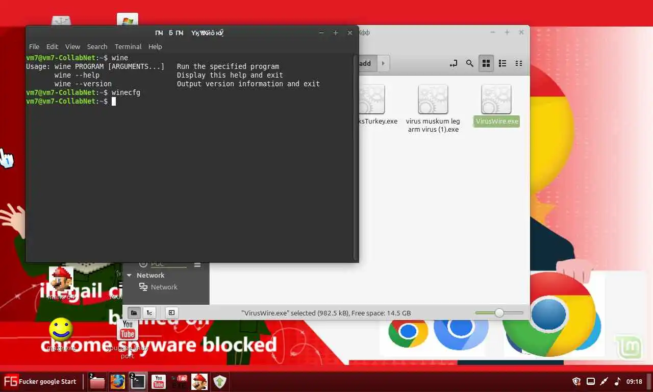Click the file manager zoom slider
Screen dimensions: 653x392
(x=499, y=313)
